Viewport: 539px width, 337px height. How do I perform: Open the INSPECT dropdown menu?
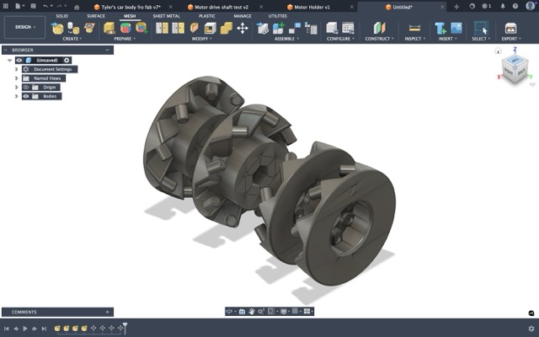click(x=415, y=39)
